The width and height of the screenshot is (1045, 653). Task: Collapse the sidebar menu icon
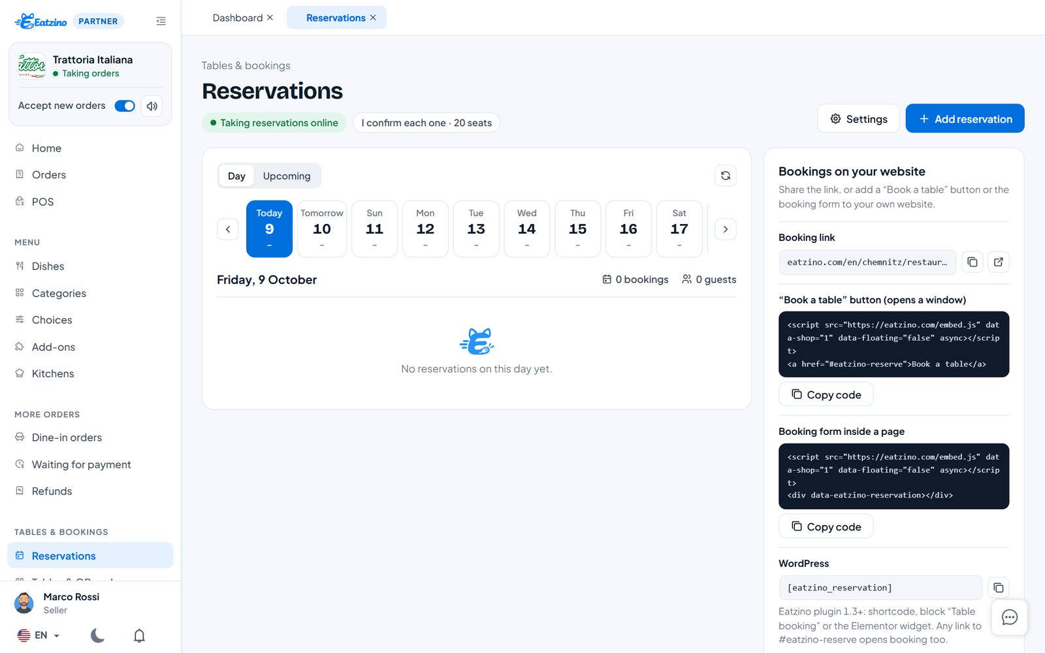[x=161, y=21]
